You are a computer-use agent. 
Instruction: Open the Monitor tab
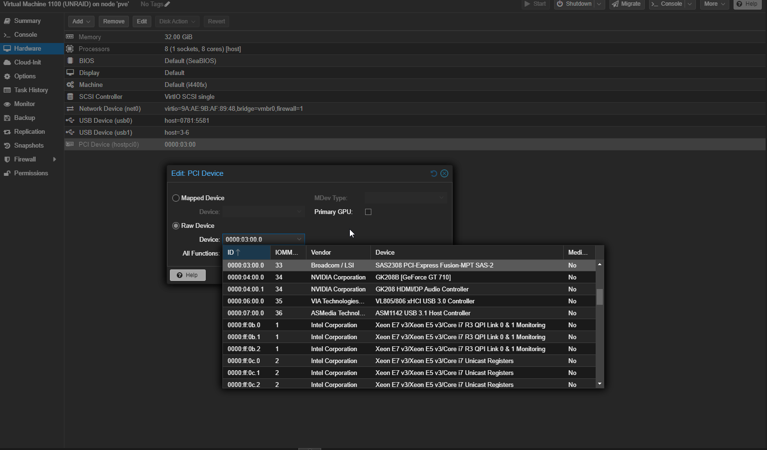(x=24, y=104)
